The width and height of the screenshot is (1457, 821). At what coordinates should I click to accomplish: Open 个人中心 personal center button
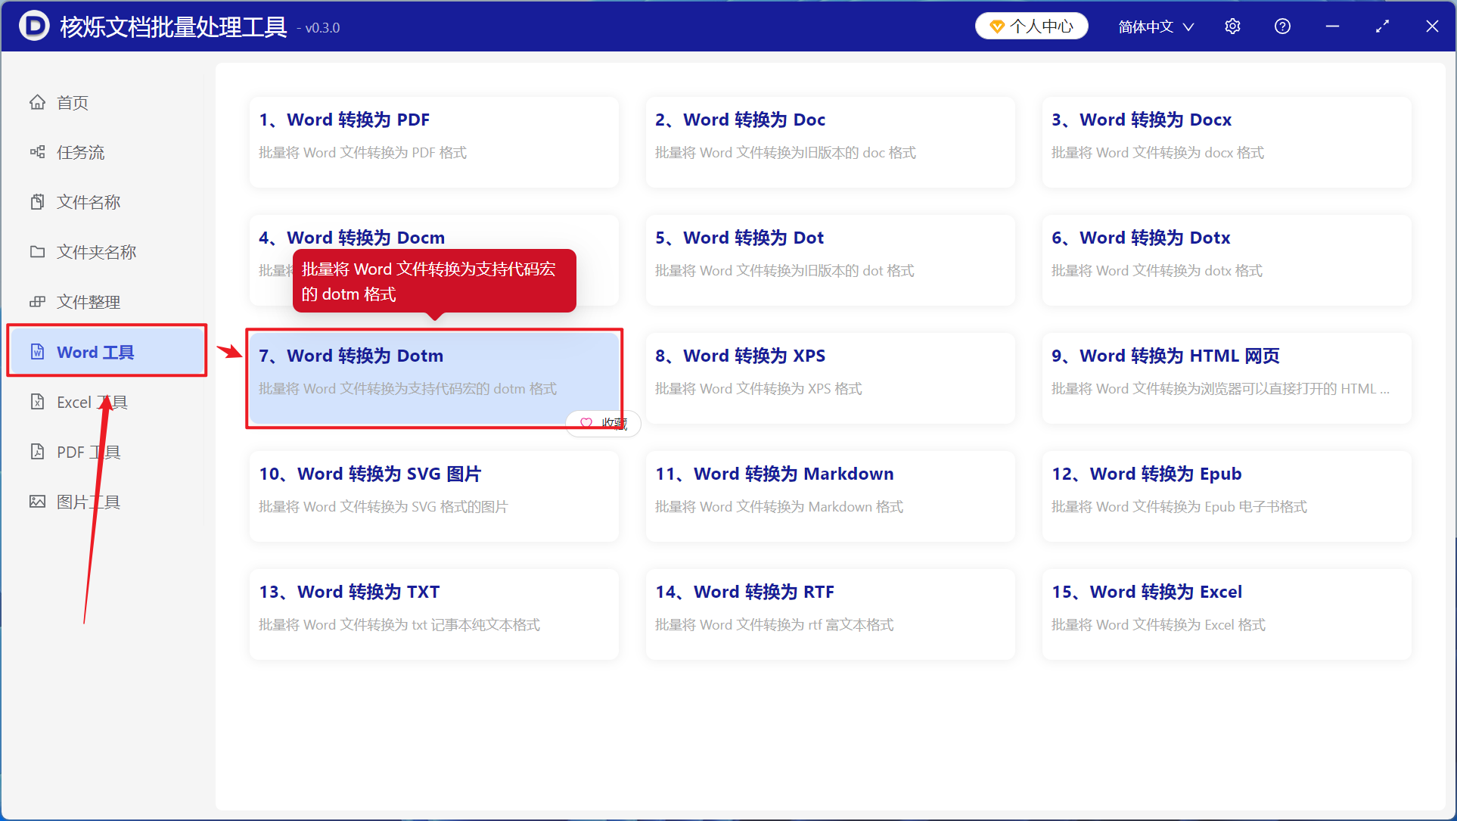pyautogui.click(x=1032, y=26)
